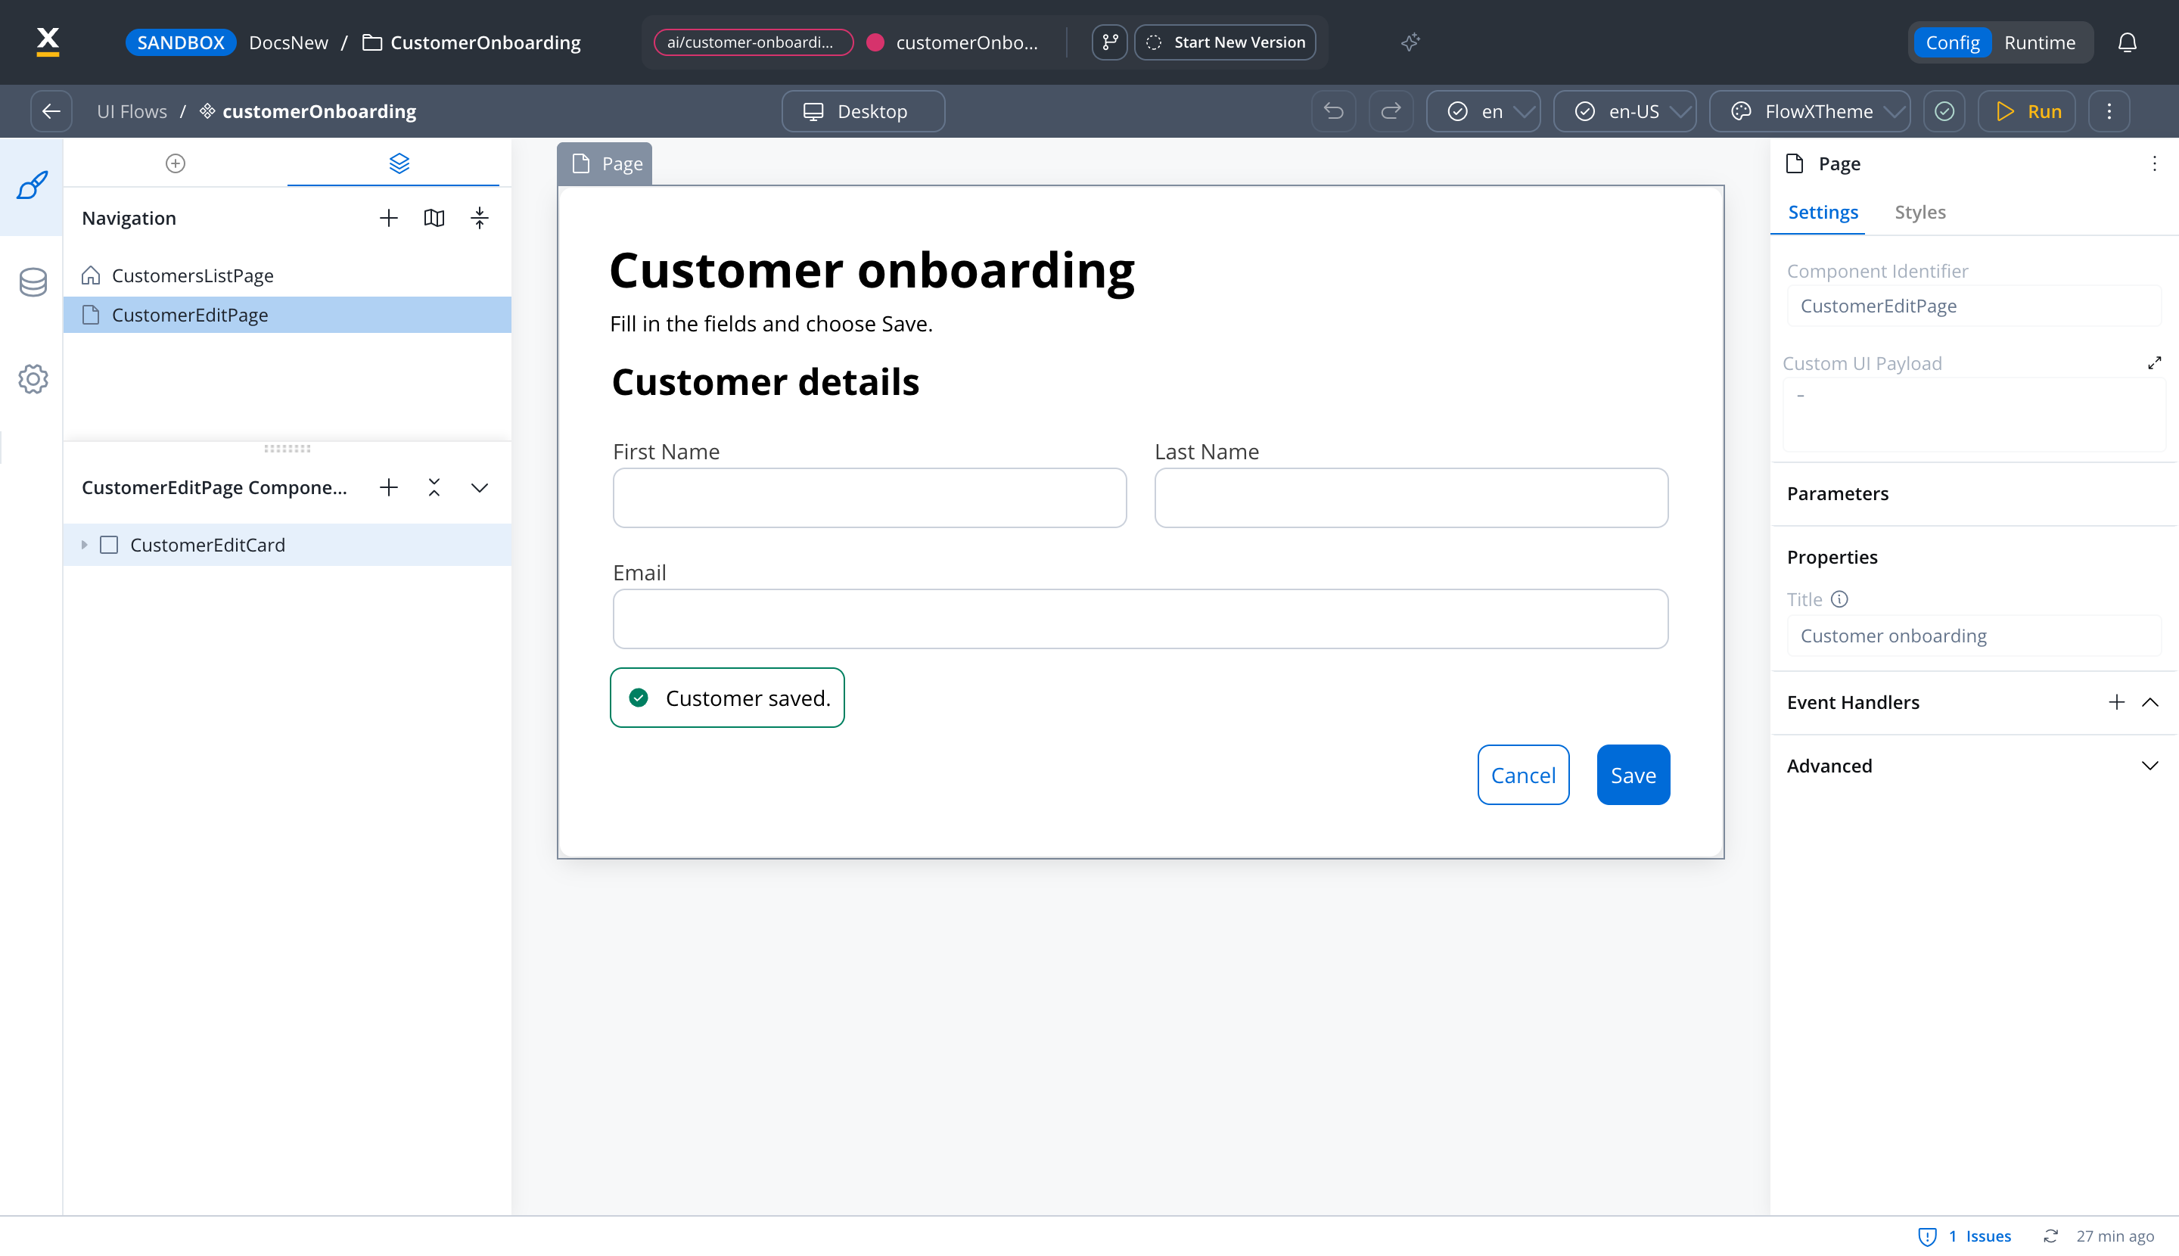The height and width of the screenshot is (1256, 2179).
Task: Open the en-US locale dropdown
Action: pos(1624,111)
